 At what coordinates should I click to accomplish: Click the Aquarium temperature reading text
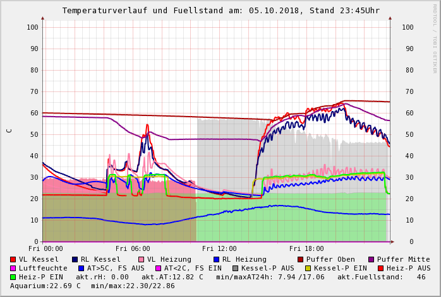pos(45,286)
